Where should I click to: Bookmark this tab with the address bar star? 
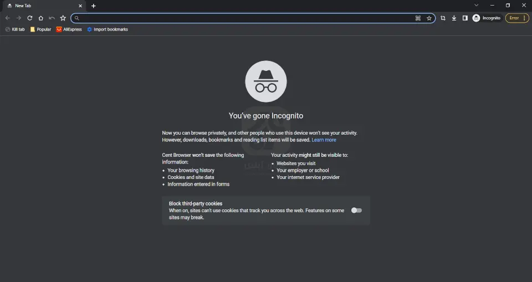[x=429, y=18]
